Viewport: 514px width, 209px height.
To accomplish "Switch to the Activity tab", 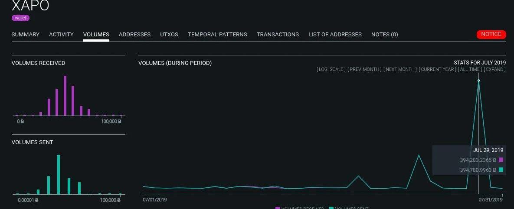I will pos(61,34).
